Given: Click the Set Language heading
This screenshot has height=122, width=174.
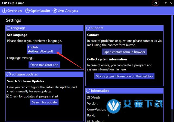Looking at the screenshot, I should coord(17,35).
